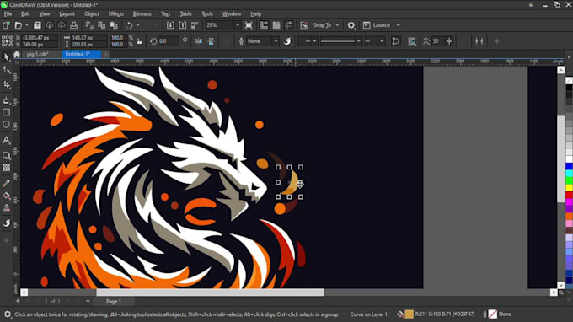Expand the Snap To dropdown
Image resolution: width=573 pixels, height=322 pixels.
pyautogui.click(x=337, y=25)
